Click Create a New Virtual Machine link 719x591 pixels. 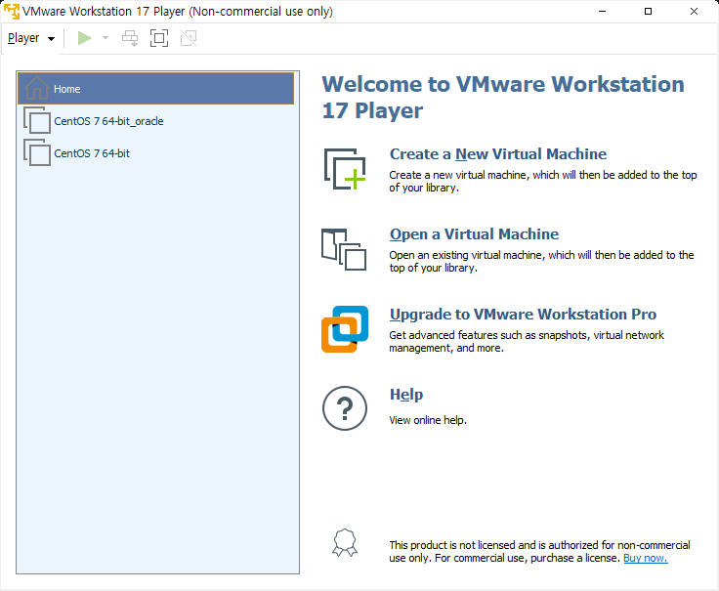(498, 154)
